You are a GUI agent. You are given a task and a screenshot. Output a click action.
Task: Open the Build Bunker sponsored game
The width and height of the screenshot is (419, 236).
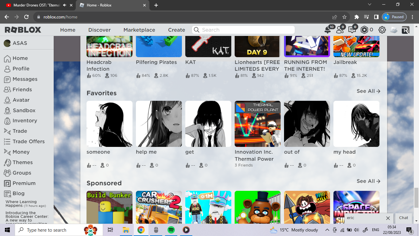click(x=110, y=207)
